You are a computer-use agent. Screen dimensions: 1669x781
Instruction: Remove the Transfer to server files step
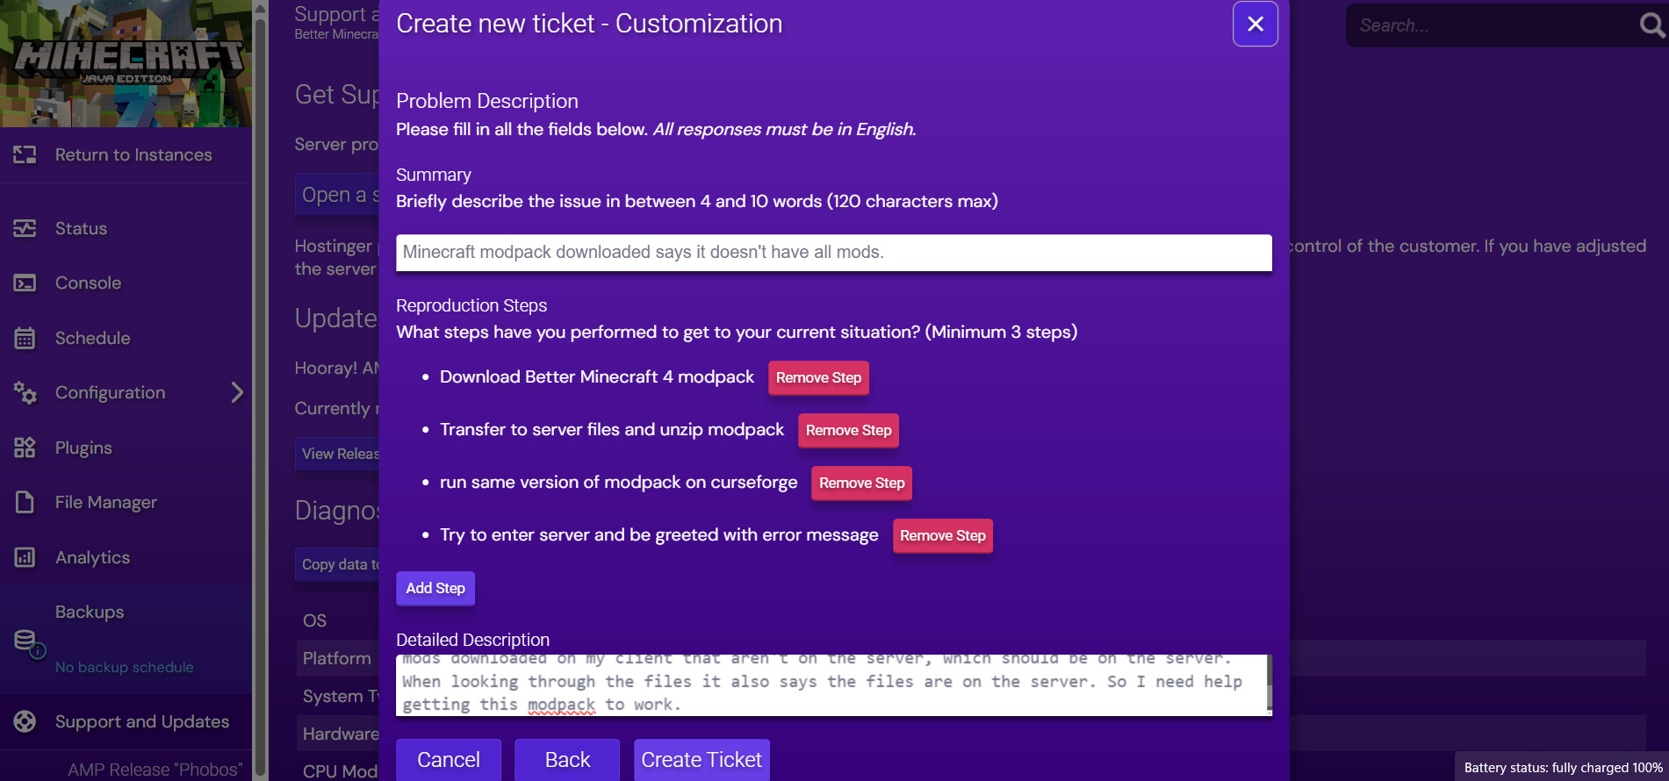coord(848,430)
